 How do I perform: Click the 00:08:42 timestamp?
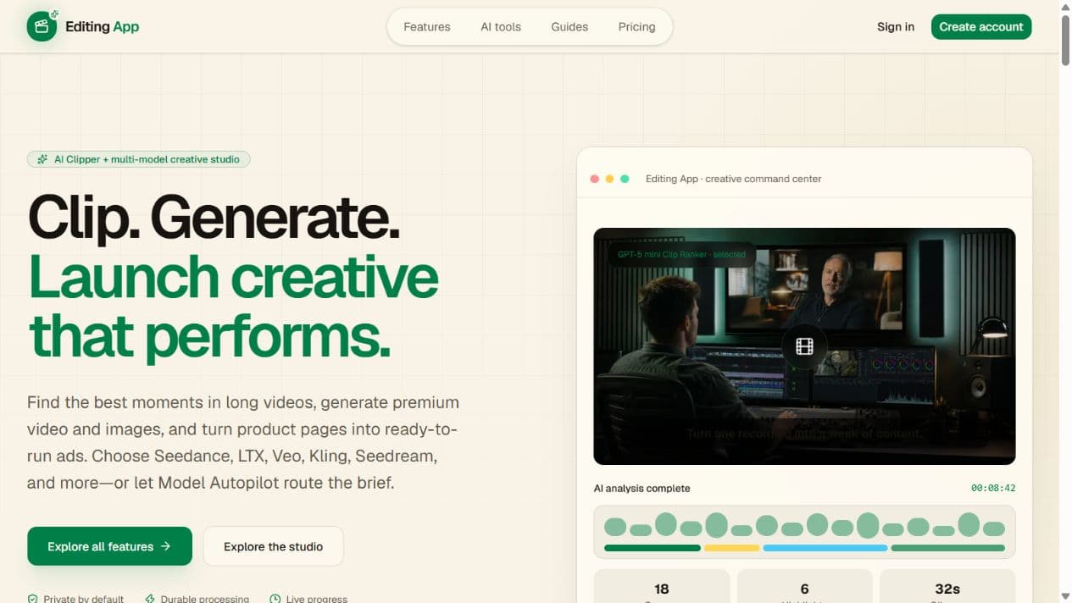pos(993,489)
